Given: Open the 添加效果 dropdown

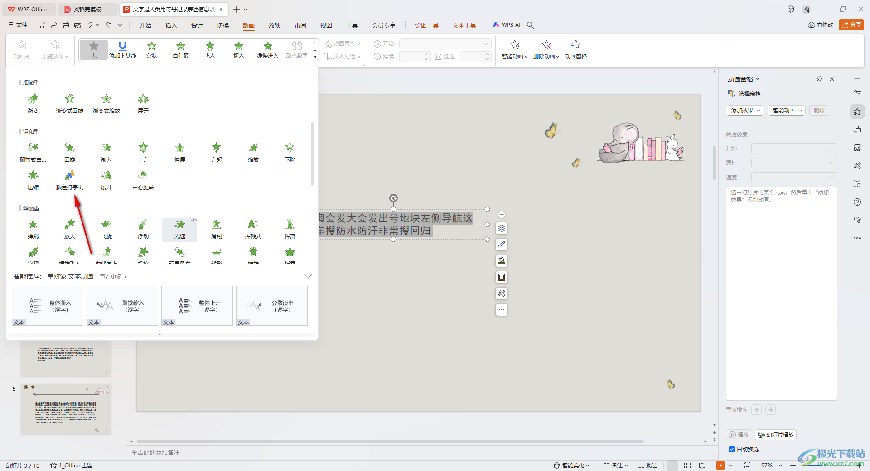Looking at the screenshot, I should click(745, 111).
